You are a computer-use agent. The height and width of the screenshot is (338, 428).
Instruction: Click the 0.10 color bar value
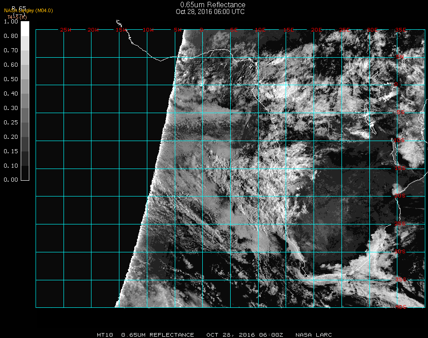(x=11, y=166)
